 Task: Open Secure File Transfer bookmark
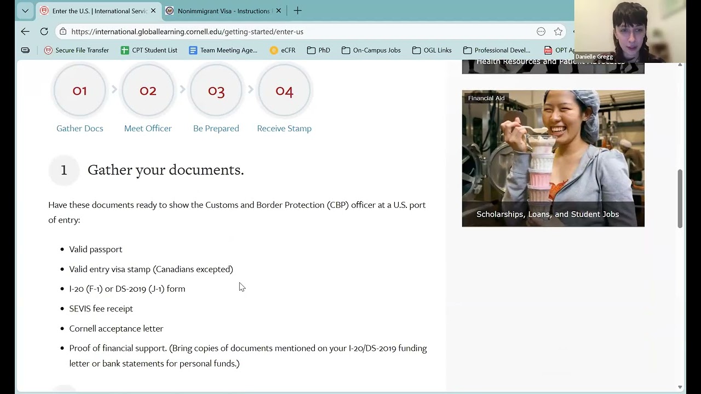(x=77, y=50)
